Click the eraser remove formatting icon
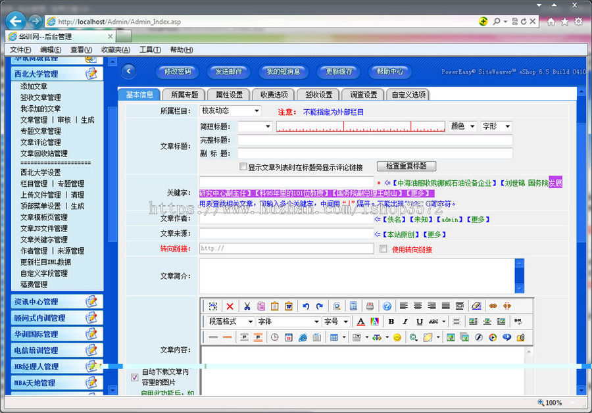This screenshot has height=413, width=592. (476, 306)
